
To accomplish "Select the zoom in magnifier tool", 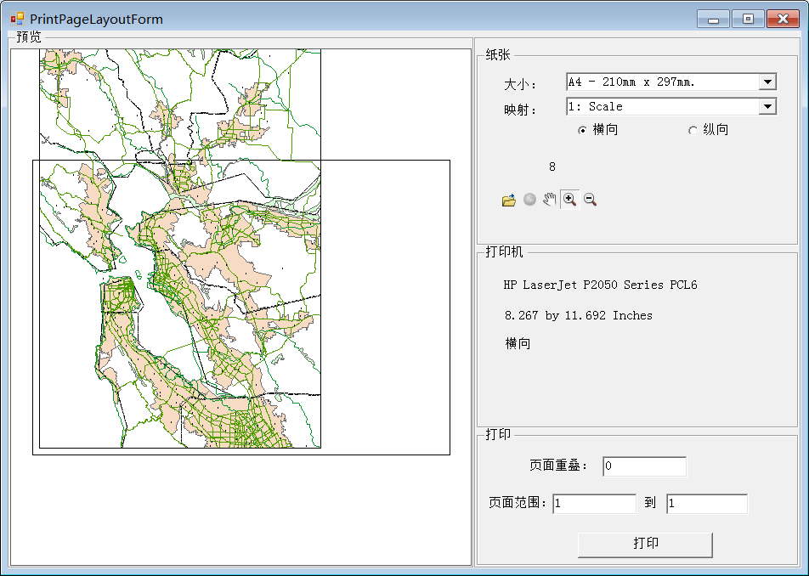I will (x=569, y=200).
